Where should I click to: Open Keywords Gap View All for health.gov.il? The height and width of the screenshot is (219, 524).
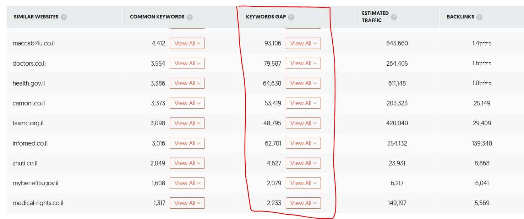point(303,83)
